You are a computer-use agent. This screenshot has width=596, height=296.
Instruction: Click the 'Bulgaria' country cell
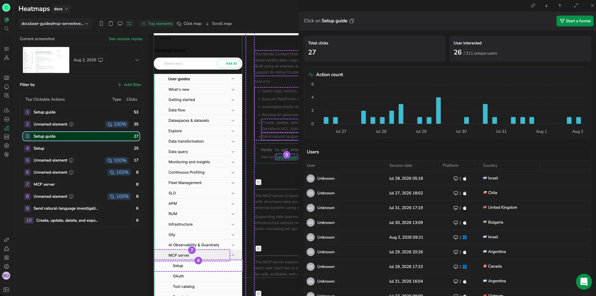coord(493,222)
